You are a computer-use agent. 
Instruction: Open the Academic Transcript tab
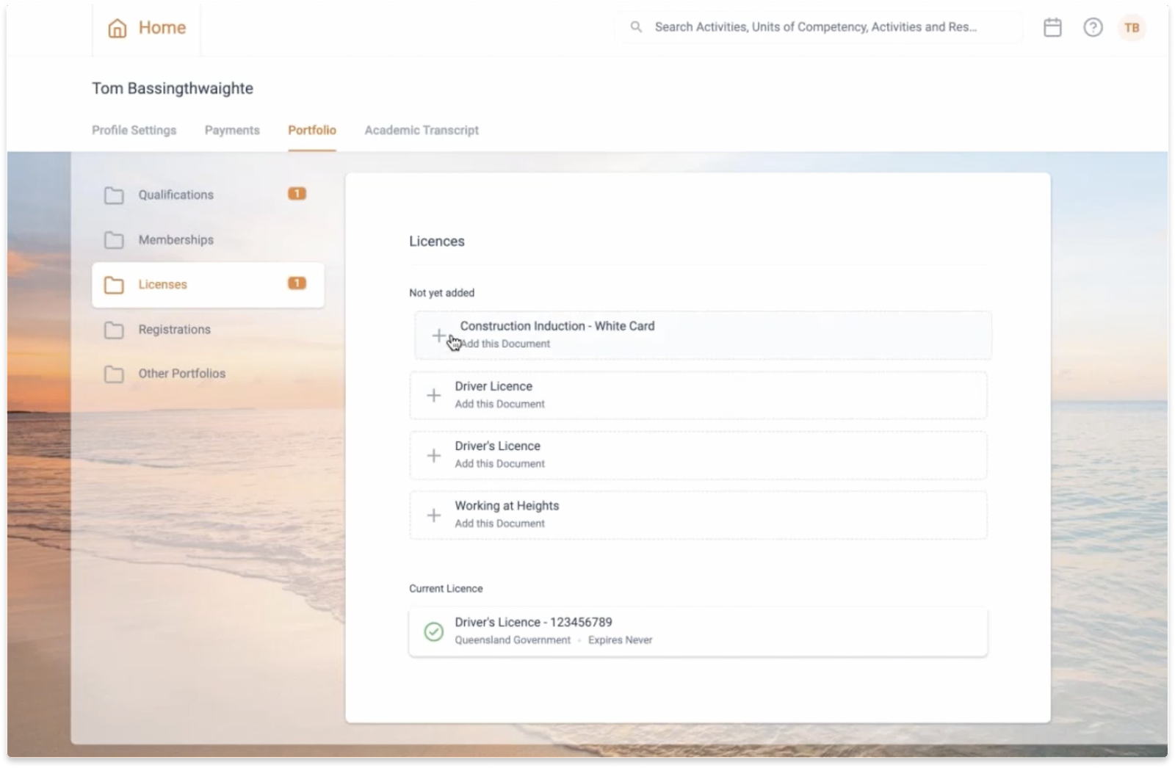[421, 130]
